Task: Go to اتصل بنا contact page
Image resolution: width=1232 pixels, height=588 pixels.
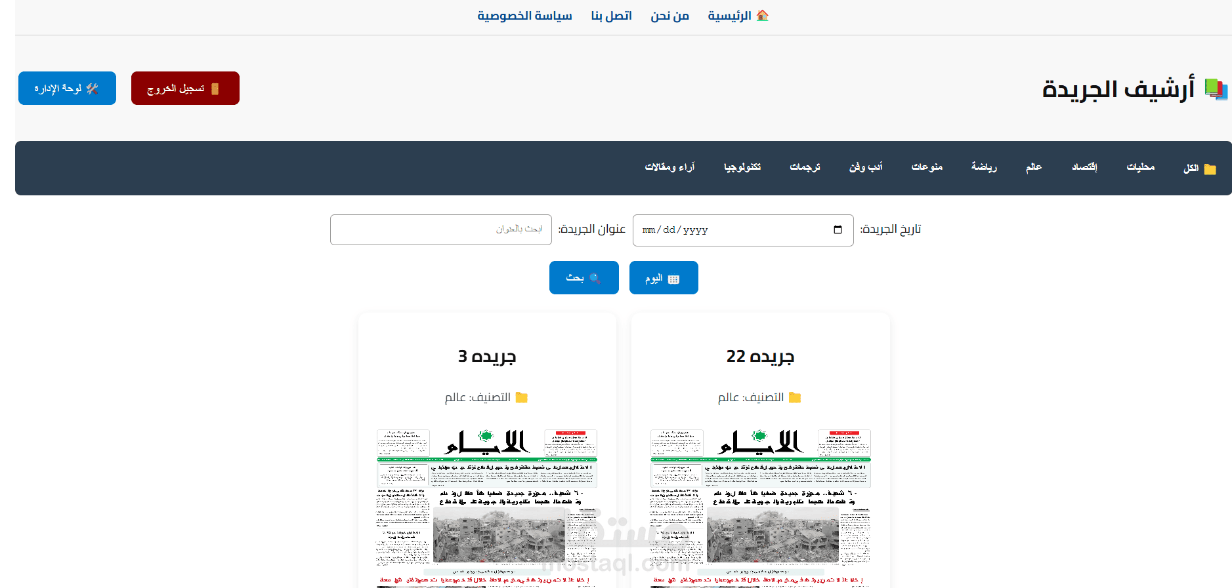Action: (x=611, y=16)
